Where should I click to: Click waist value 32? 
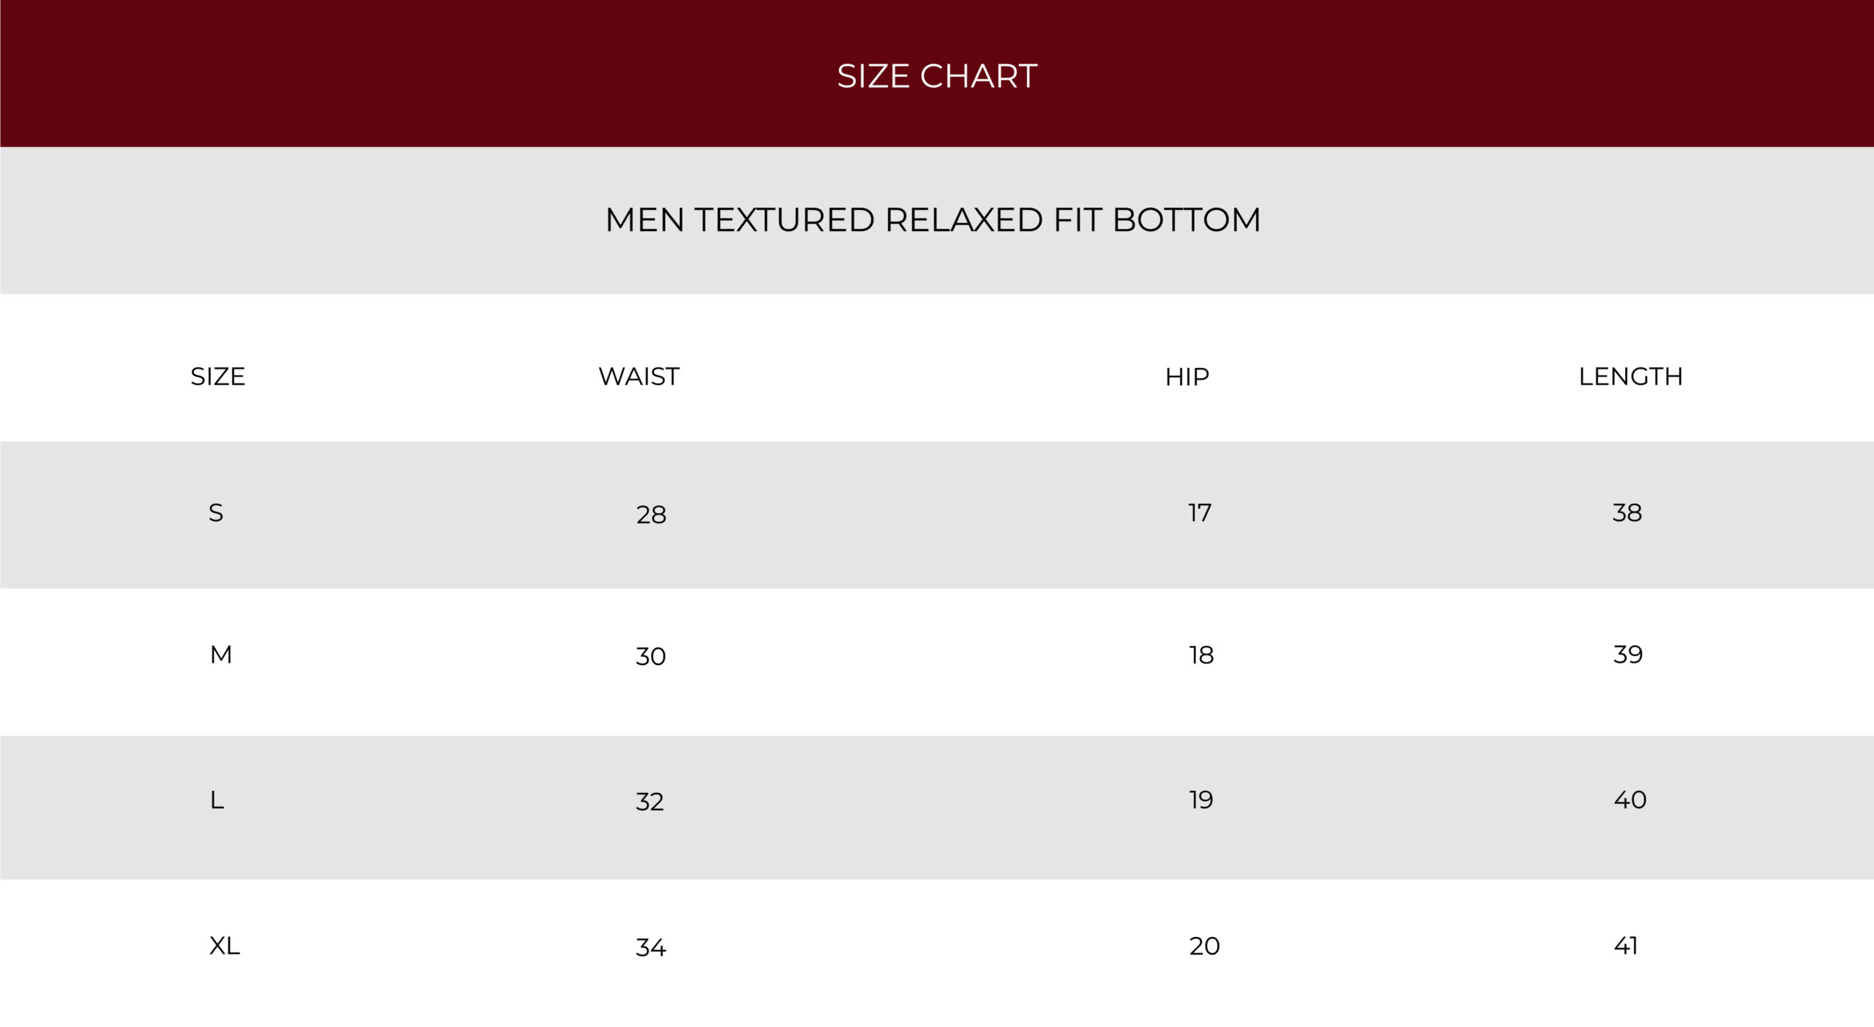[x=649, y=801]
